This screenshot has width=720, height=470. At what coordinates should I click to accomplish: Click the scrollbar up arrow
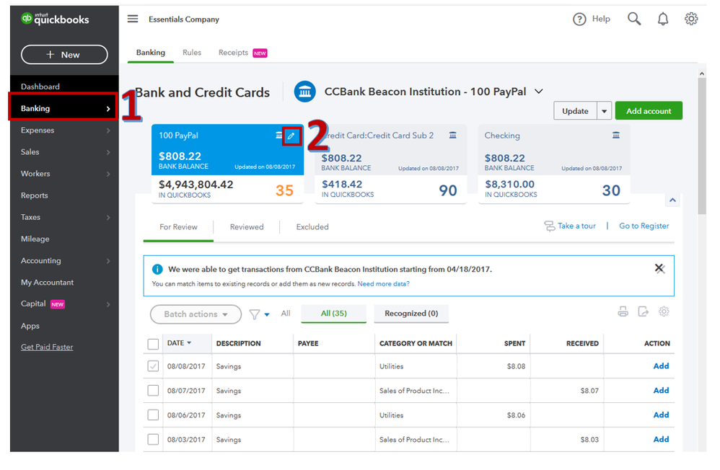click(702, 73)
